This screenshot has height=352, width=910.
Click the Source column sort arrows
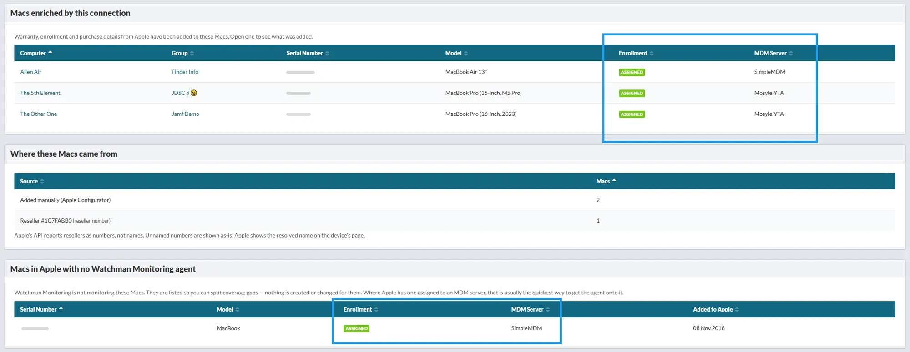42,181
